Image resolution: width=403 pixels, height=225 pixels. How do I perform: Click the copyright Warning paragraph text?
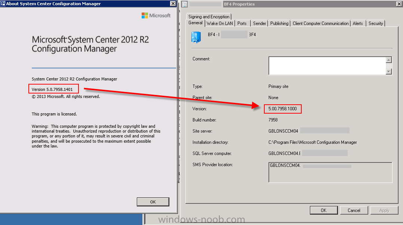(x=96, y=136)
